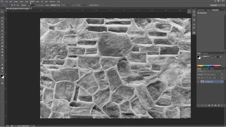This screenshot has width=226, height=127.
Task: Switch to the Channels tab
Action: [206, 69]
